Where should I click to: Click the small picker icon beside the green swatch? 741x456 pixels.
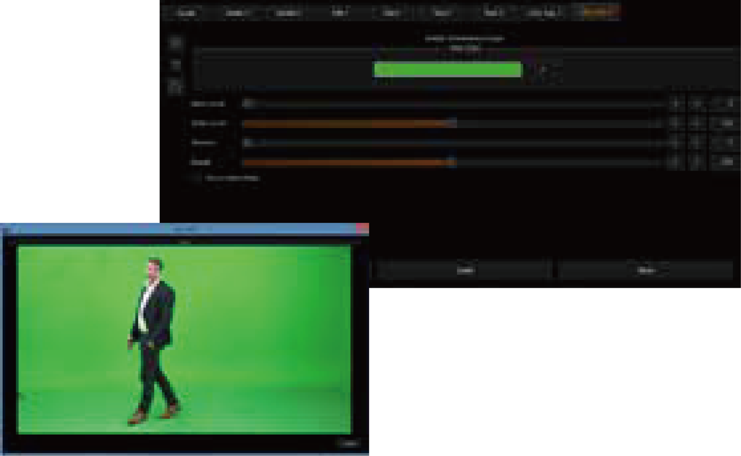click(544, 69)
